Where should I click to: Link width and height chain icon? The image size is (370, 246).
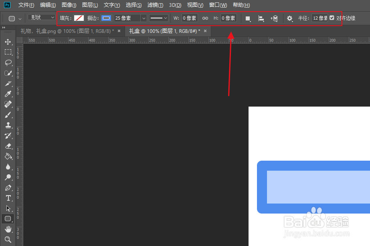click(205, 18)
